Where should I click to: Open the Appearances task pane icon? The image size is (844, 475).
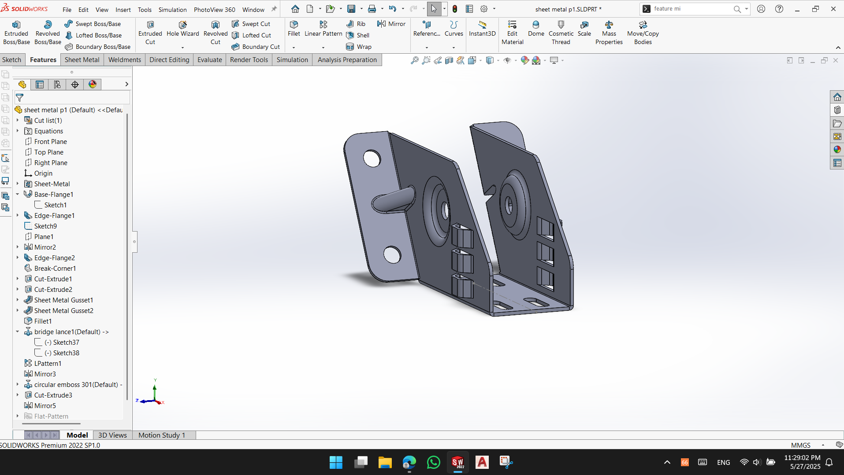tap(837, 150)
